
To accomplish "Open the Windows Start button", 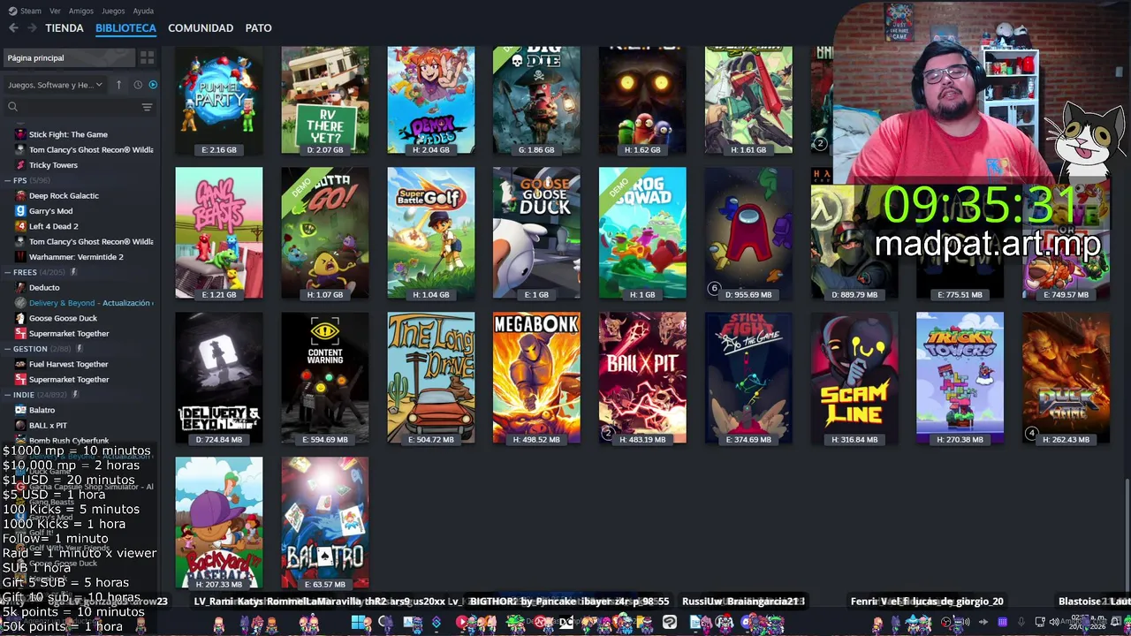I will (x=357, y=623).
